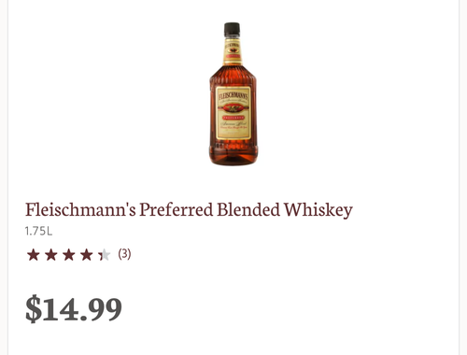Open Fleischmann's Preferred Blended Whiskey product link
Viewport: 467px width, 355px height.
click(x=189, y=209)
